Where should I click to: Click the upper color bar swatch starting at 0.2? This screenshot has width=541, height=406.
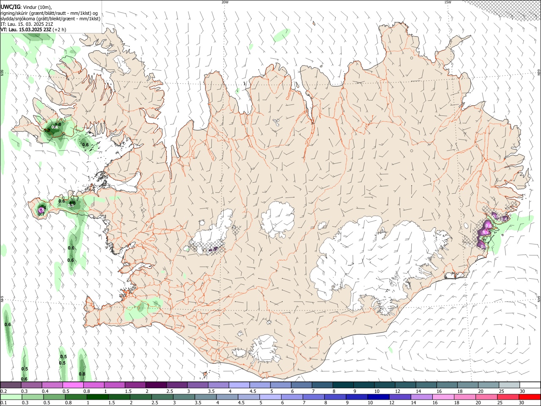click(x=11, y=385)
